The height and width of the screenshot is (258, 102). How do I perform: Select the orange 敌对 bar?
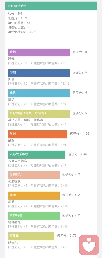38,134
